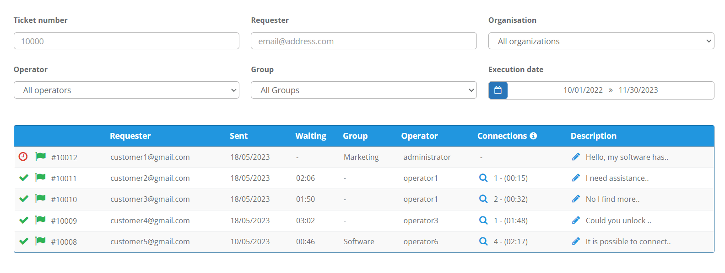Click sent date 10/05/2023
Image resolution: width=725 pixels, height=273 pixels.
(250, 241)
